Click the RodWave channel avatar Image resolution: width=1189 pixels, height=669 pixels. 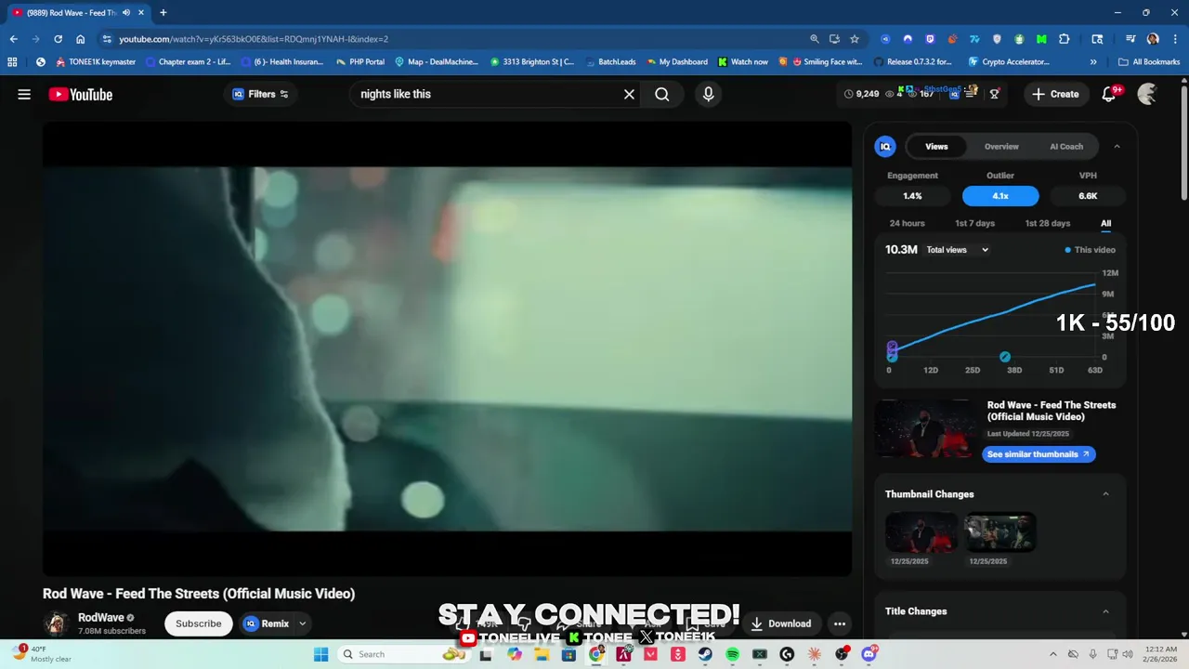pyautogui.click(x=57, y=623)
